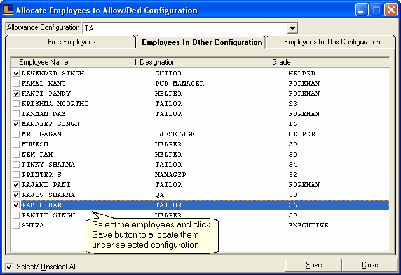Open the Allowance Configuration dropdown arrow

(292, 28)
